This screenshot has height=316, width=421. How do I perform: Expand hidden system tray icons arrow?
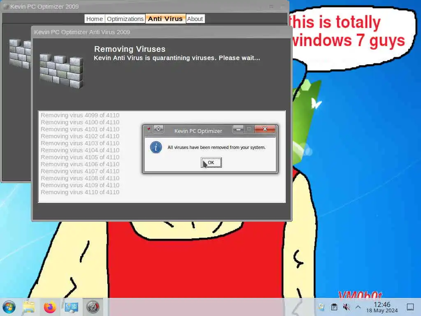point(358,307)
